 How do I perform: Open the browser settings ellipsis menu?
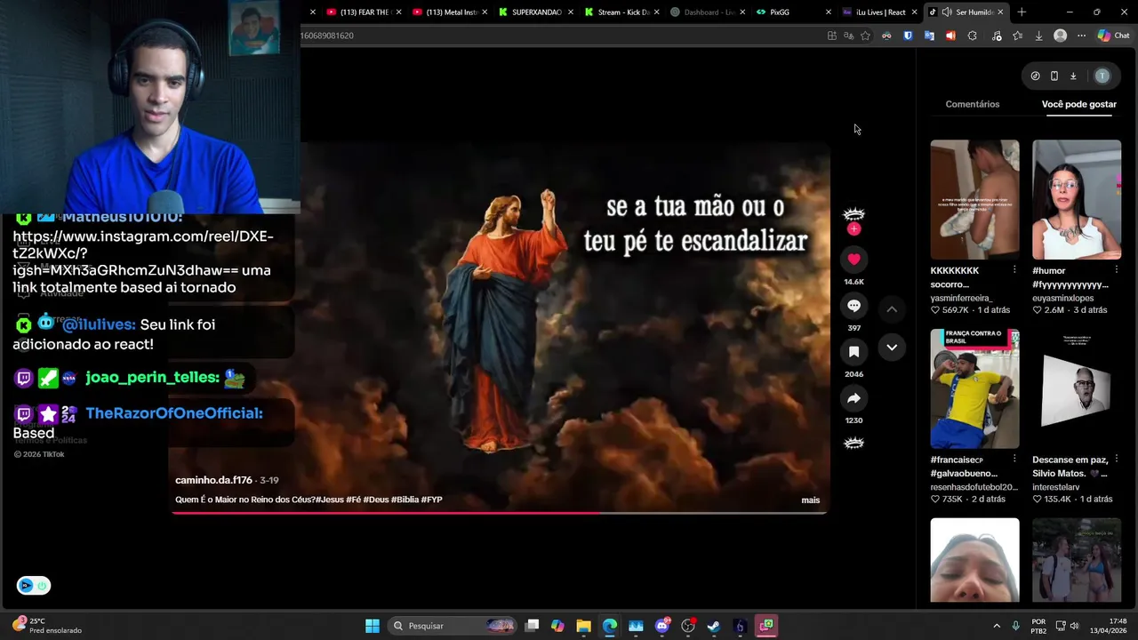click(x=1081, y=36)
